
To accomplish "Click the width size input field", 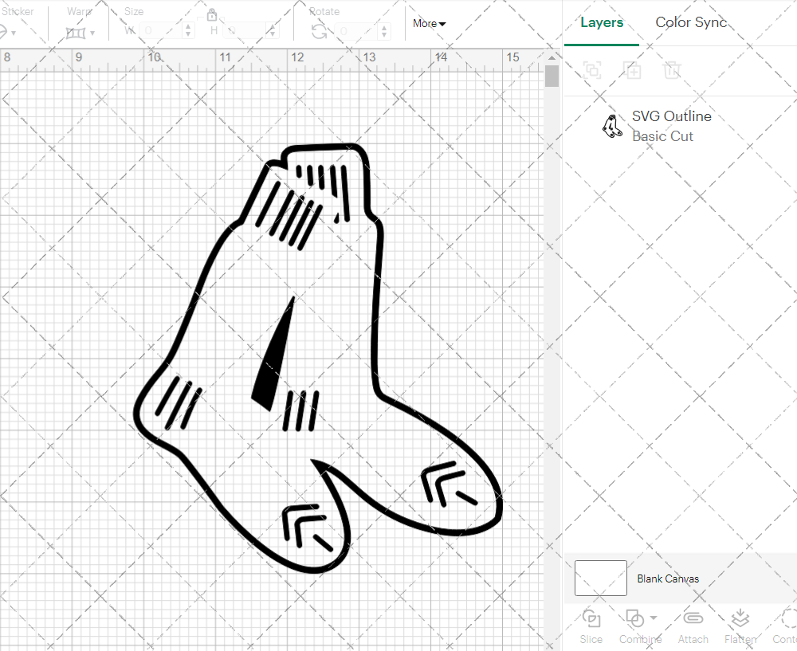I will click(161, 30).
